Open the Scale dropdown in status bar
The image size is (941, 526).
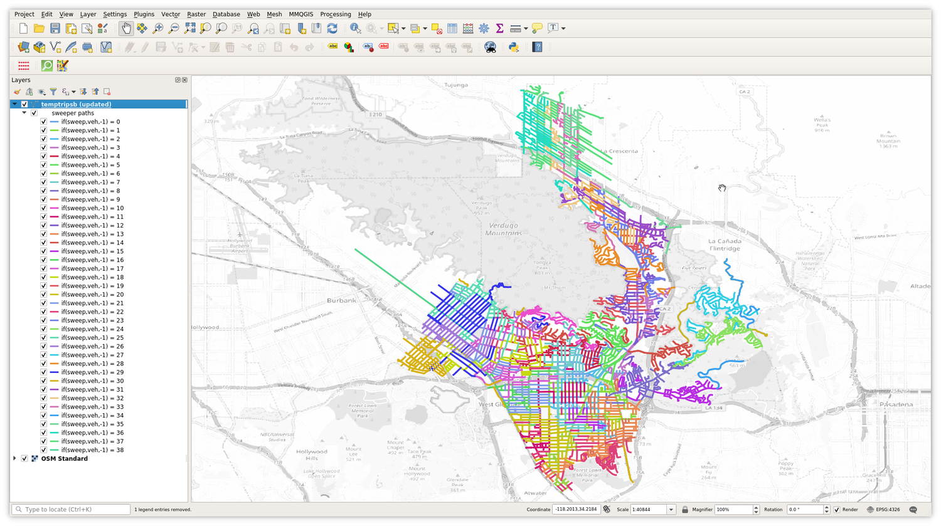point(671,510)
